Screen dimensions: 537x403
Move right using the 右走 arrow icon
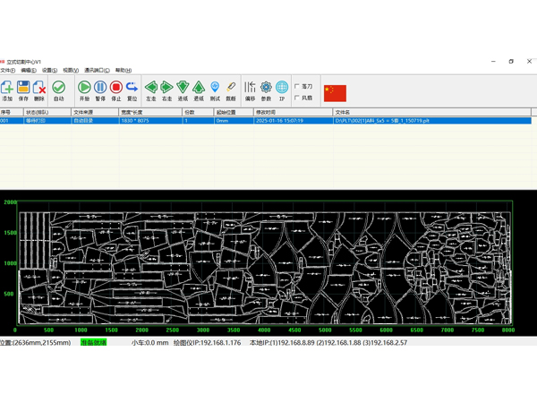pyautogui.click(x=166, y=89)
